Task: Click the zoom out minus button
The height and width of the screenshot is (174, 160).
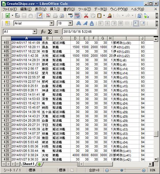Action: point(107,170)
